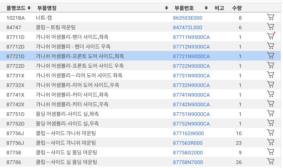
Task: Click cart icon for 클립-트림 마운팅 row
Action: (x=271, y=27)
